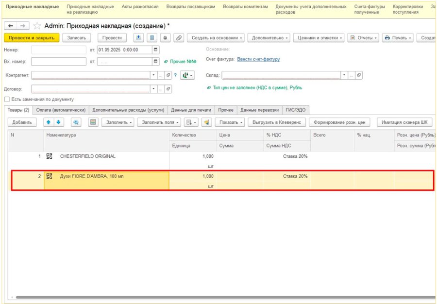This screenshot has height=304, width=437.
Task: Go back with the left arrow button
Action: [x=10, y=26]
